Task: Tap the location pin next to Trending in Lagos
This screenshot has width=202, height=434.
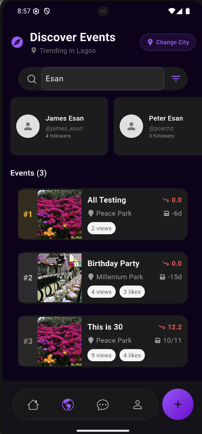Action: pos(34,50)
